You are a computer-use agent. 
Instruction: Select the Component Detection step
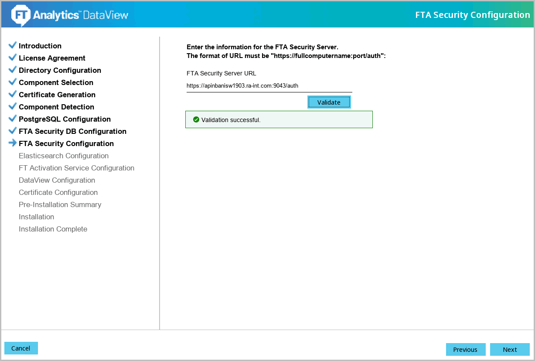[56, 107]
